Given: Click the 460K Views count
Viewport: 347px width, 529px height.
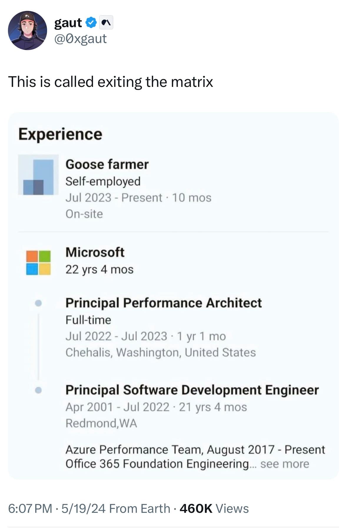Looking at the screenshot, I should point(214,508).
